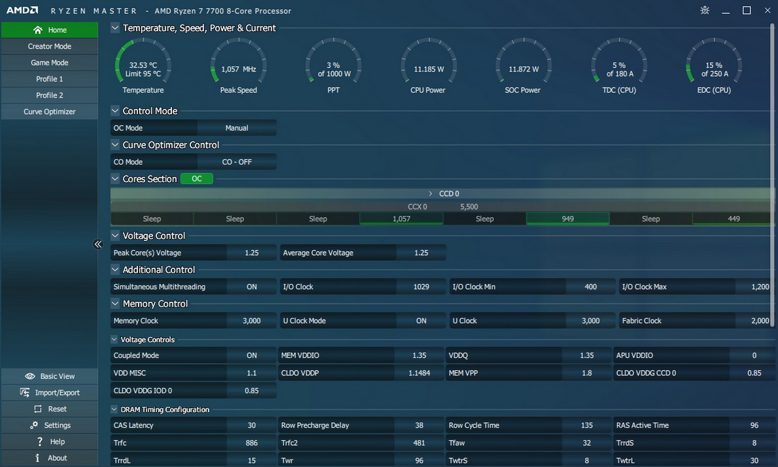This screenshot has height=467, width=778.
Task: Click CLDO VDDP value 1.1484
Action: [x=419, y=373]
